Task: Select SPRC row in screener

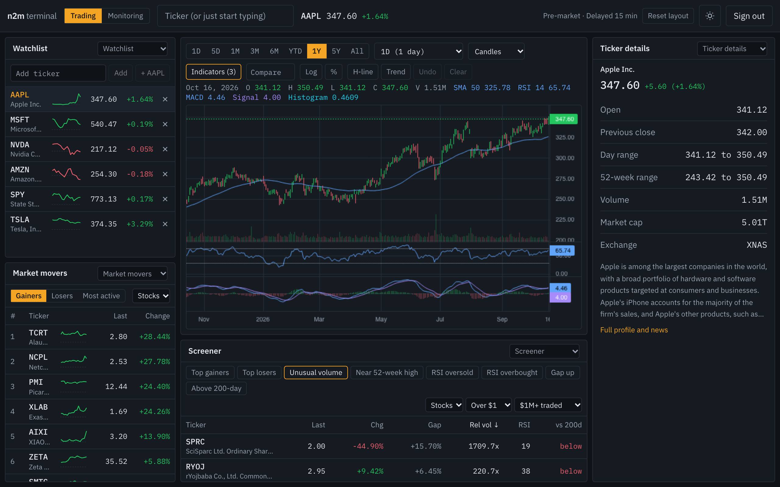Action: point(384,446)
